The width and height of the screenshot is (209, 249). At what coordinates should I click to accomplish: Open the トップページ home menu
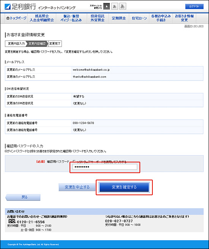tap(16, 18)
